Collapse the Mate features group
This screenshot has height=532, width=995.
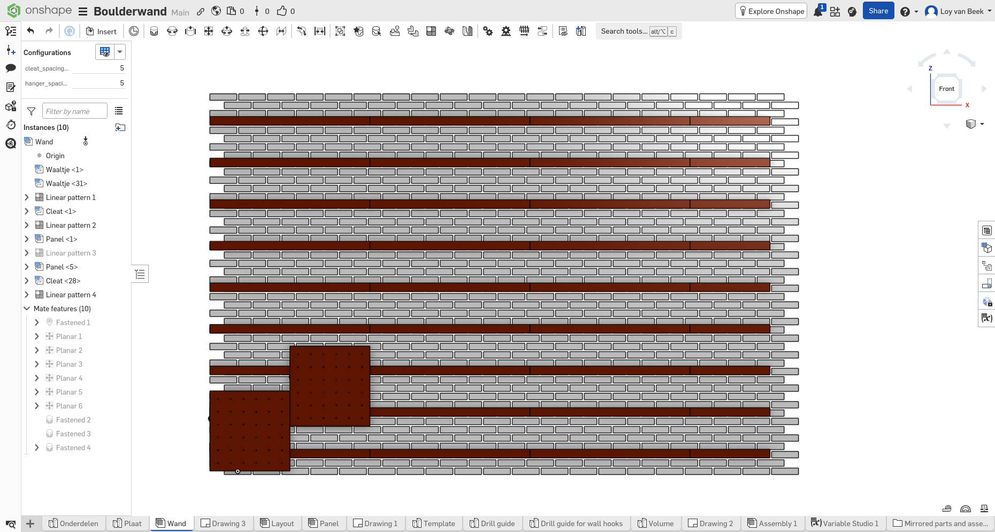[x=27, y=309]
